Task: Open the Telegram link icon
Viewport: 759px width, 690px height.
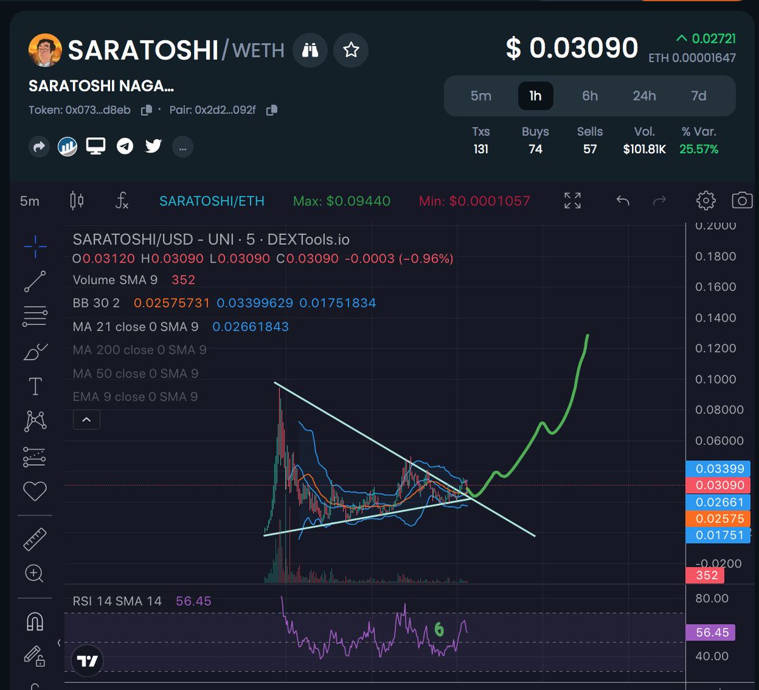Action: pos(125,147)
